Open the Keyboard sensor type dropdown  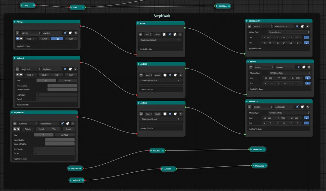click(x=31, y=69)
